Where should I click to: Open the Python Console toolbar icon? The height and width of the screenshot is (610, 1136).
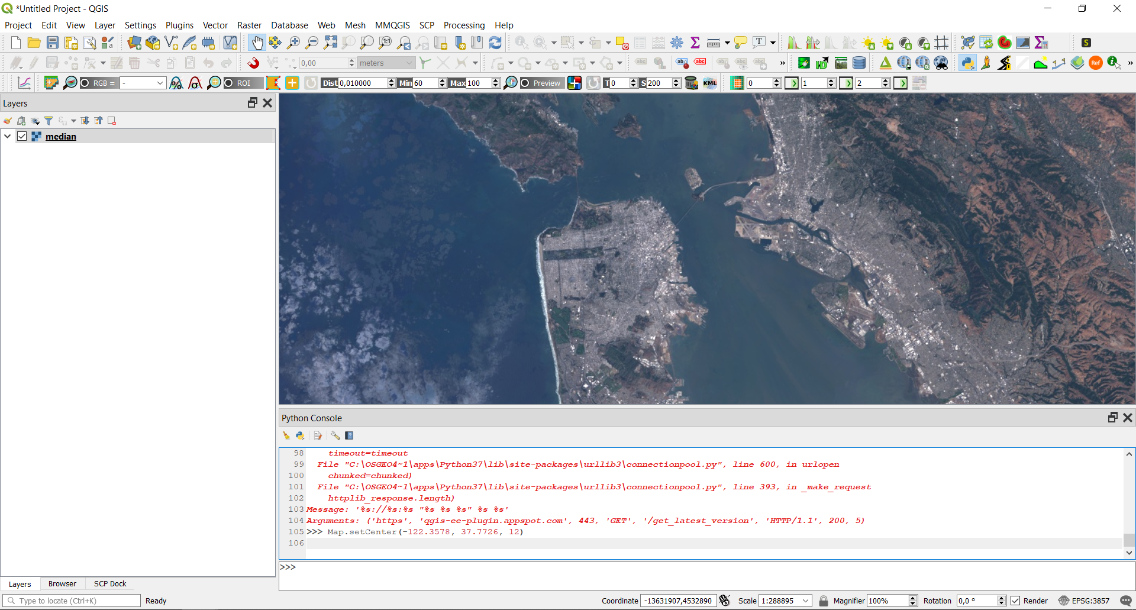pos(967,63)
